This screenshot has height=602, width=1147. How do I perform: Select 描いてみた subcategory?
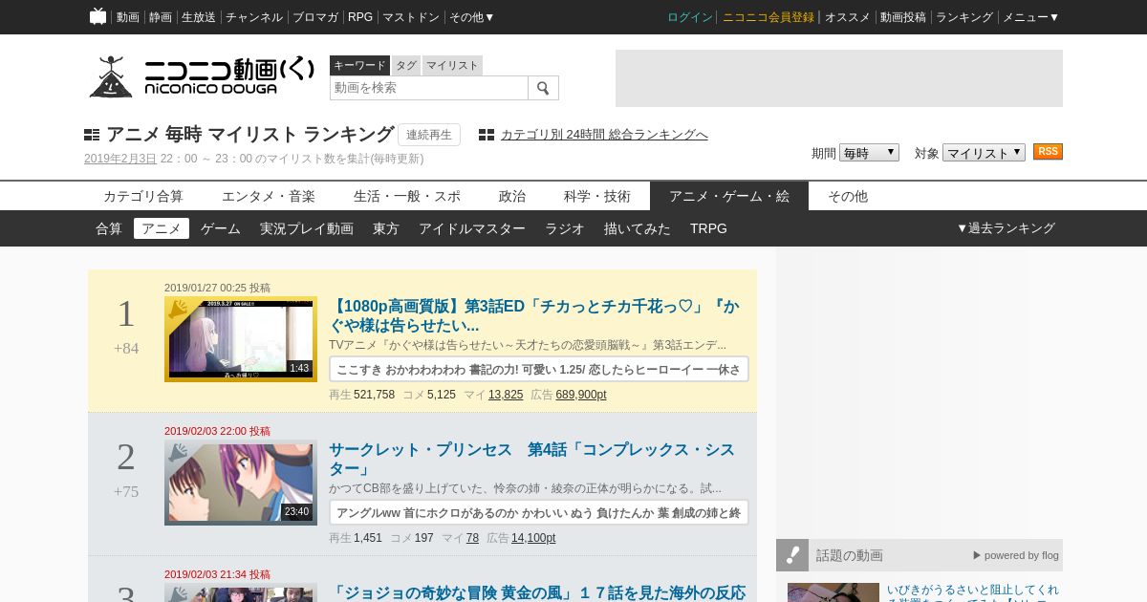pos(638,228)
